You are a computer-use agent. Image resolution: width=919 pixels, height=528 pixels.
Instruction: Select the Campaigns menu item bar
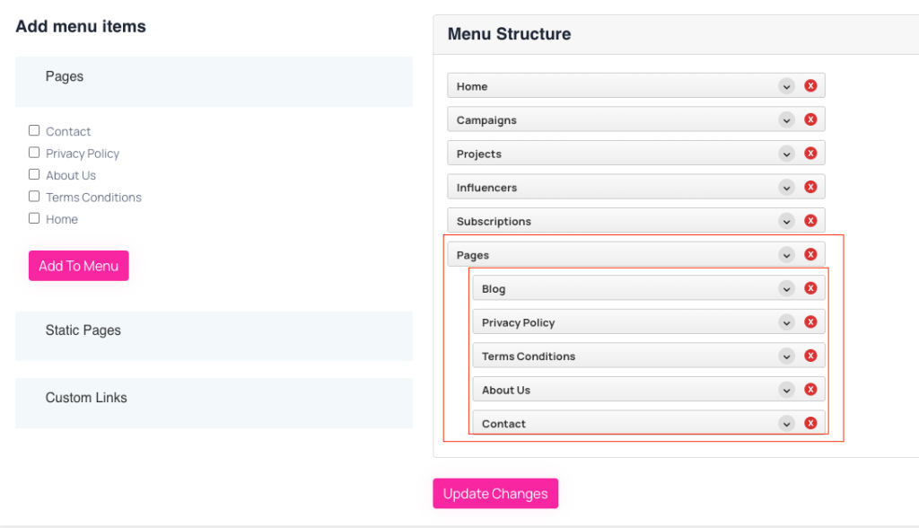coord(636,119)
